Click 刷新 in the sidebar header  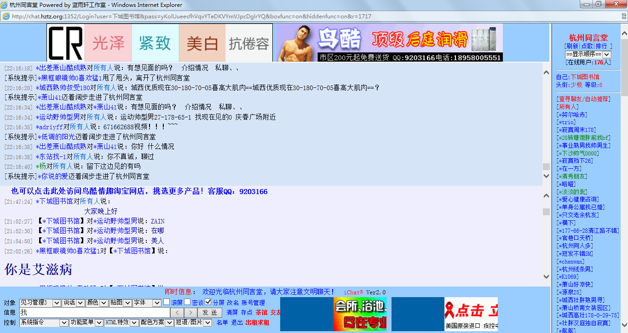pyautogui.click(x=572, y=46)
